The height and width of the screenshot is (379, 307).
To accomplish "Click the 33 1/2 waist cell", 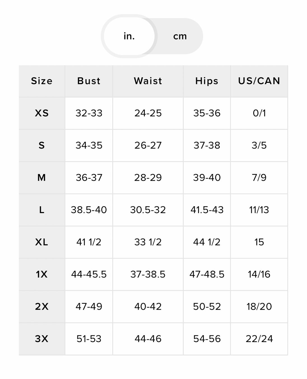I will pos(148,242).
